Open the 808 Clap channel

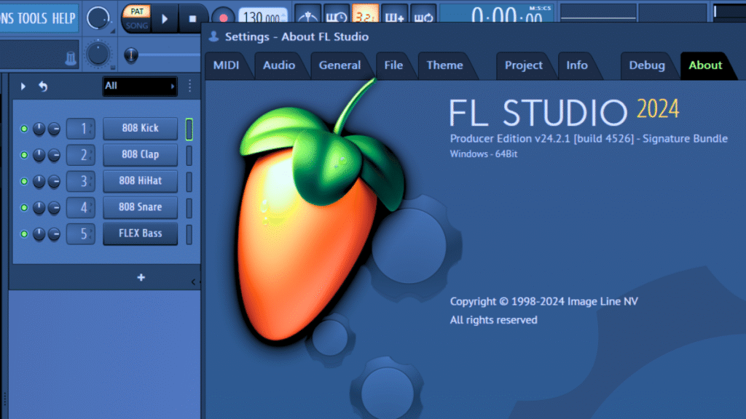[x=141, y=155]
